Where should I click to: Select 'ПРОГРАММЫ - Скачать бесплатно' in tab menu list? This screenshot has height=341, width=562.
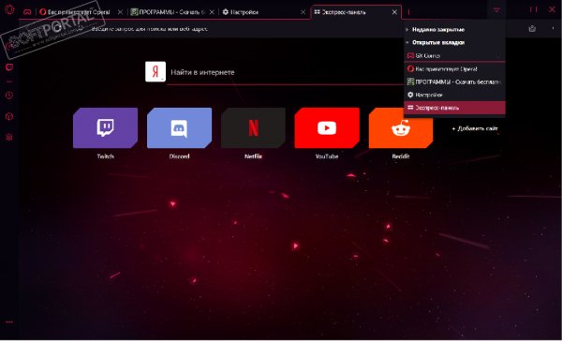click(x=454, y=82)
